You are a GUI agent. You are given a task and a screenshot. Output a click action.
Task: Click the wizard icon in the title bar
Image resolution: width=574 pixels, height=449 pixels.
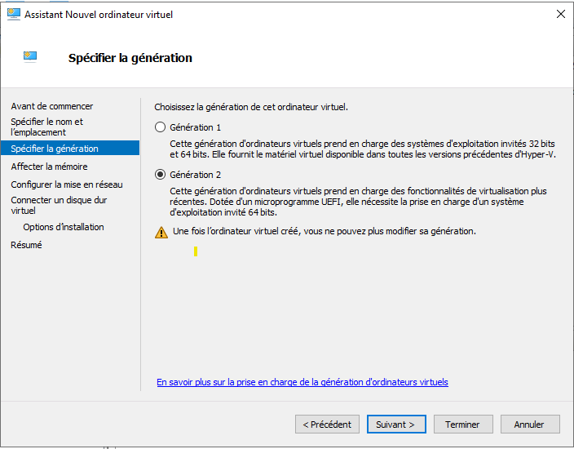click(x=13, y=14)
